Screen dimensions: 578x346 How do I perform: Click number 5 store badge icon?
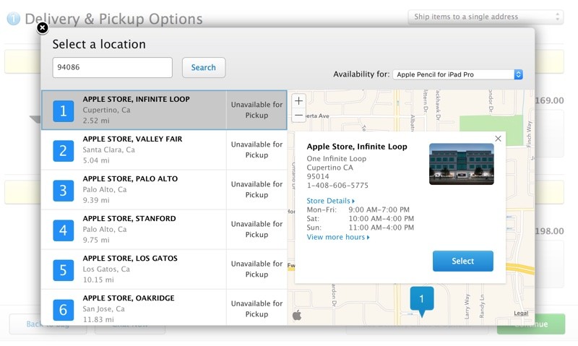click(x=64, y=270)
